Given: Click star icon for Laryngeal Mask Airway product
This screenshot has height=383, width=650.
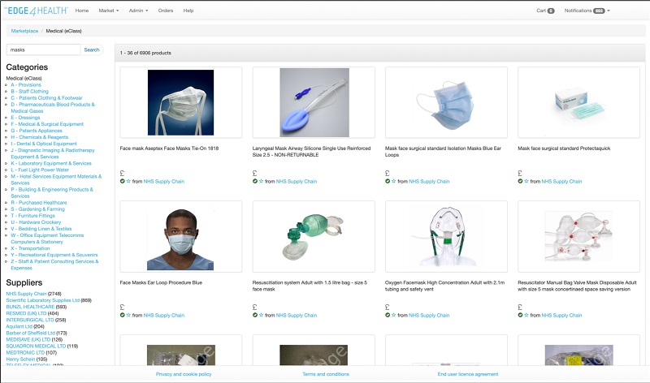Looking at the screenshot, I should (261, 181).
